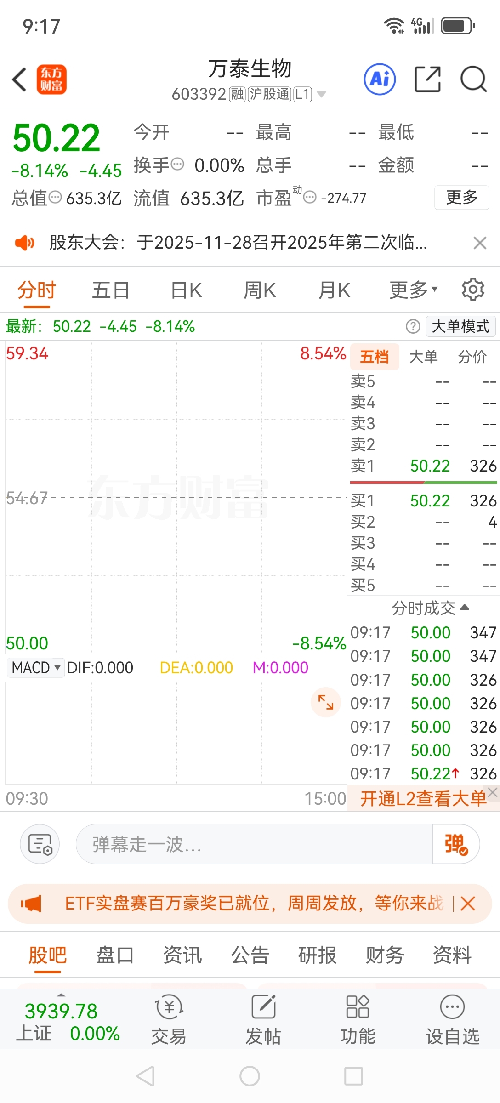
Task: Open the MACD indicator dropdown
Action: (36, 667)
